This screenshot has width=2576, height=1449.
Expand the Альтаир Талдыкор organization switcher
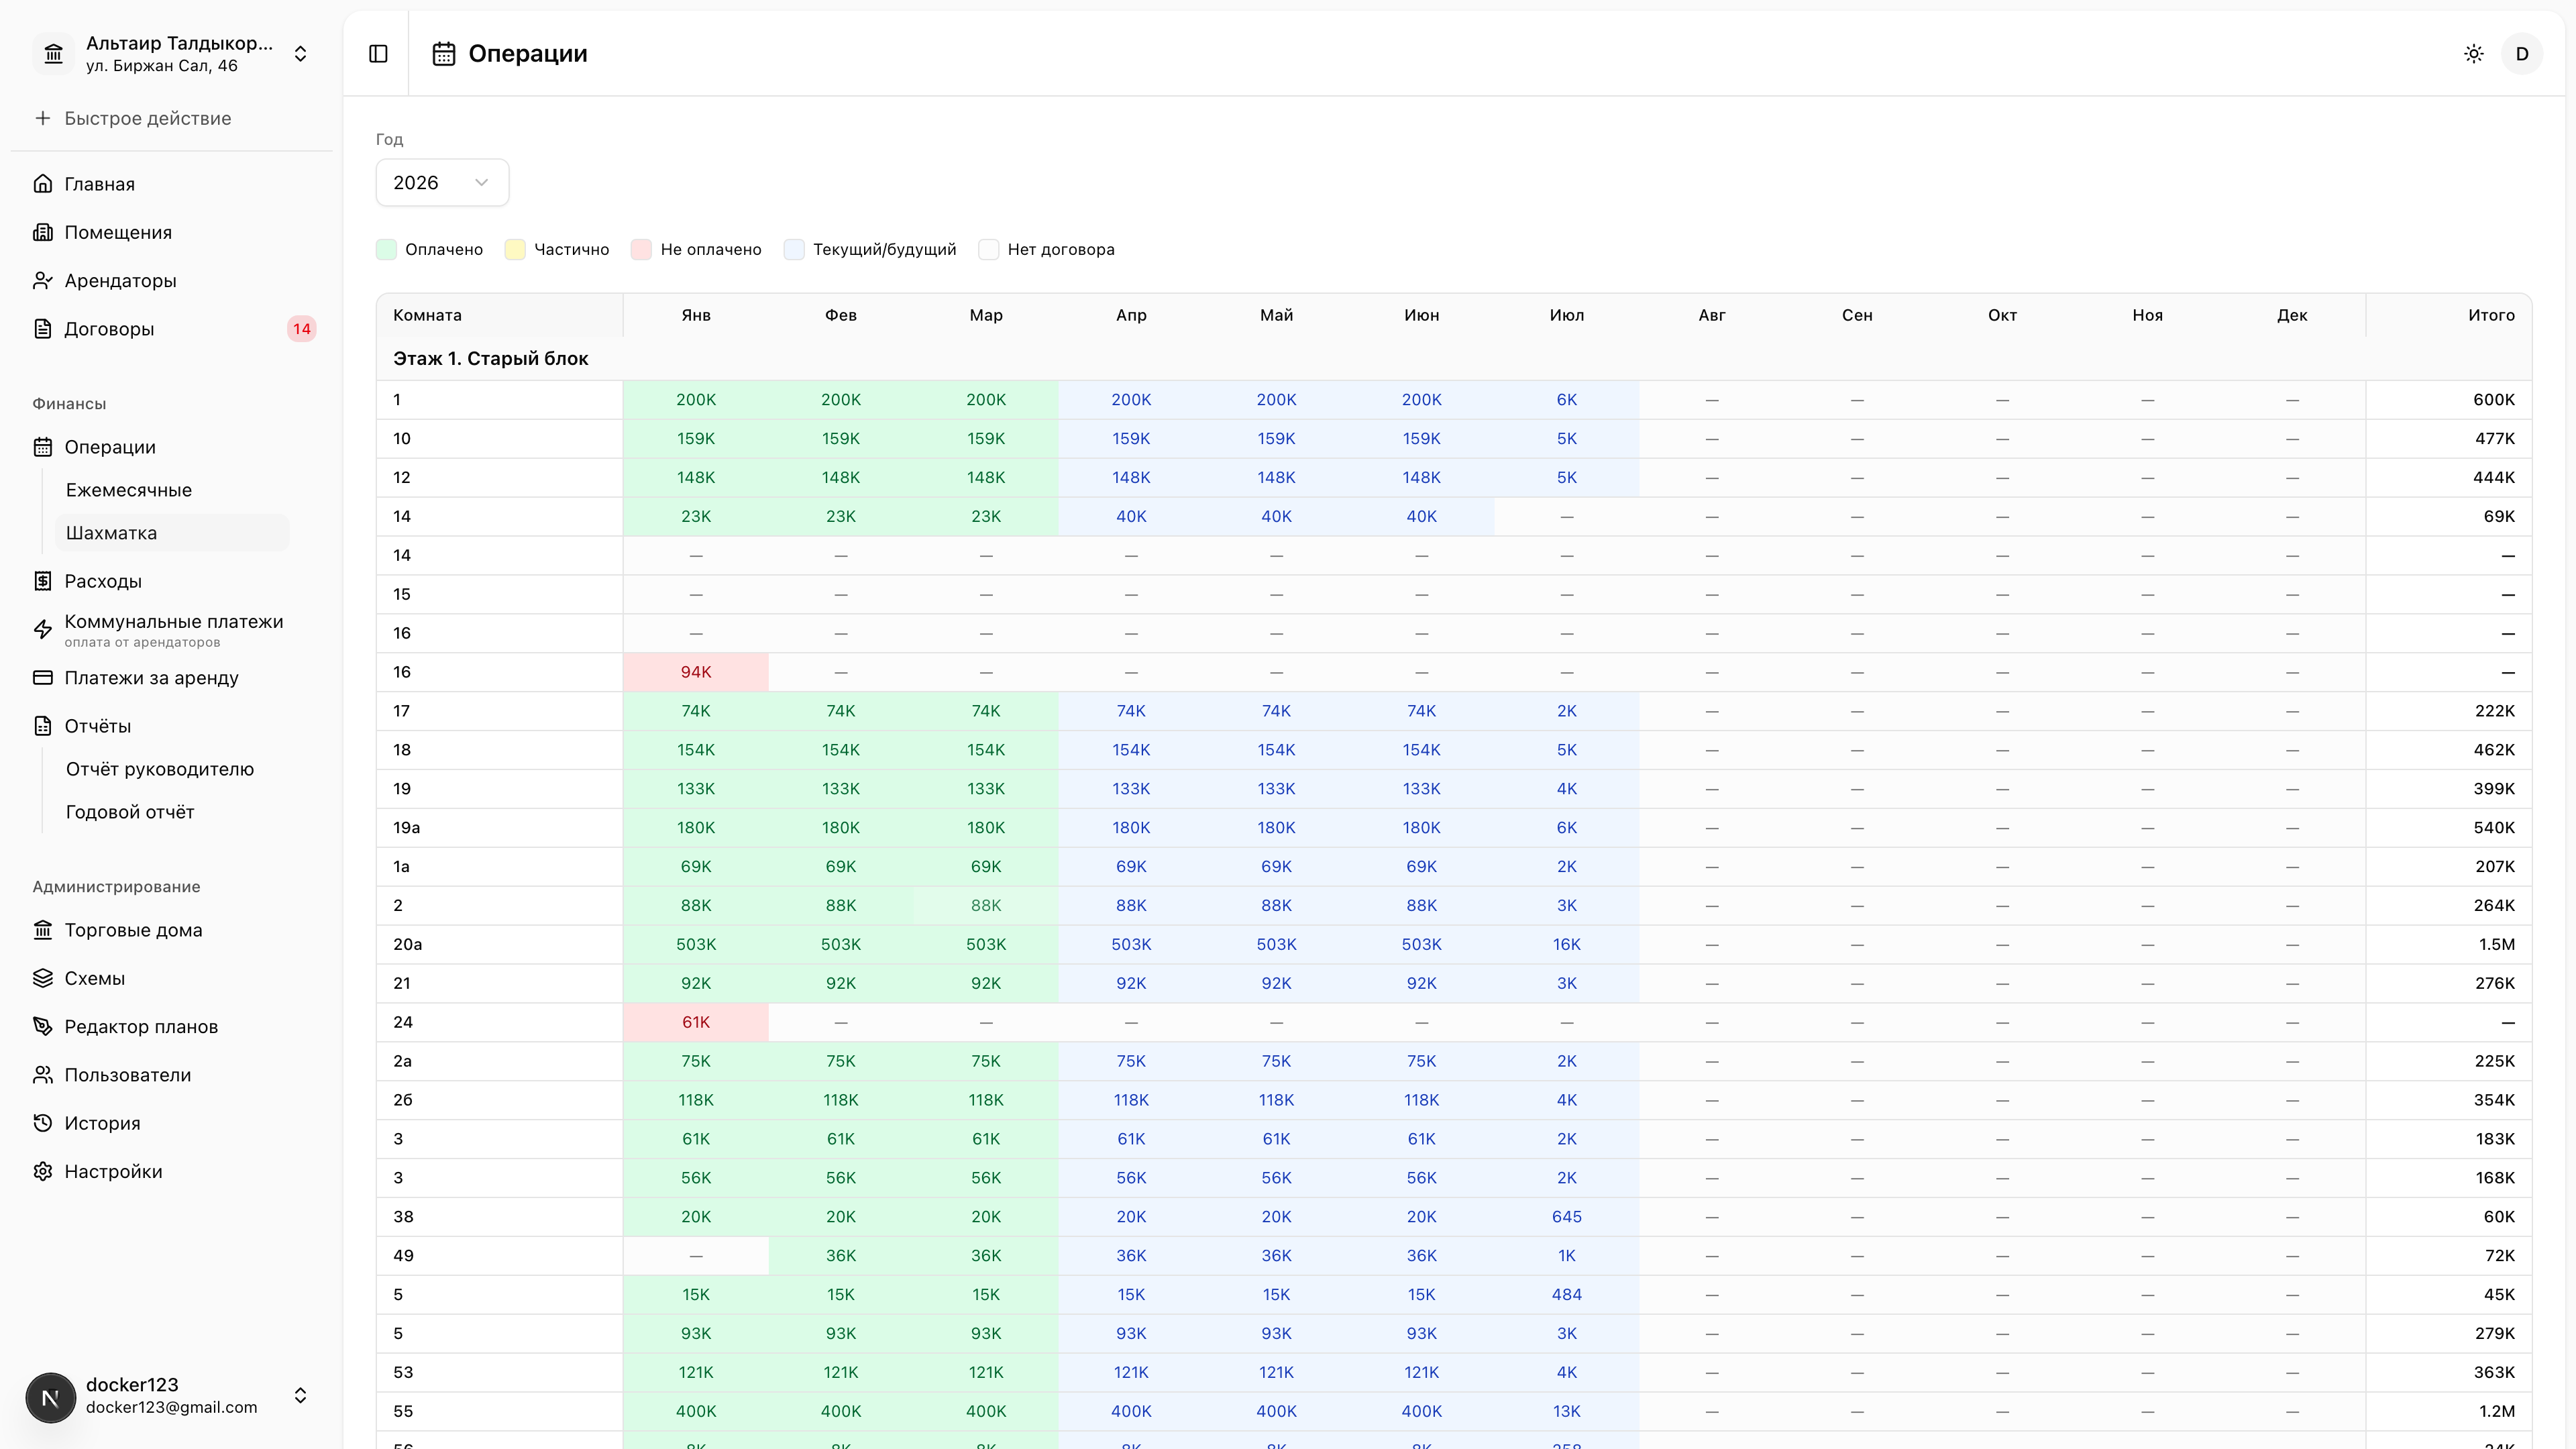pyautogui.click(x=172, y=54)
